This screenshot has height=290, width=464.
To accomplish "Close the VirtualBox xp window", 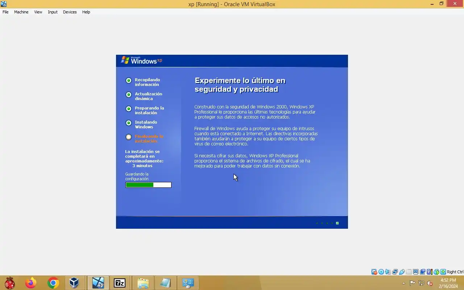I will click(x=455, y=4).
